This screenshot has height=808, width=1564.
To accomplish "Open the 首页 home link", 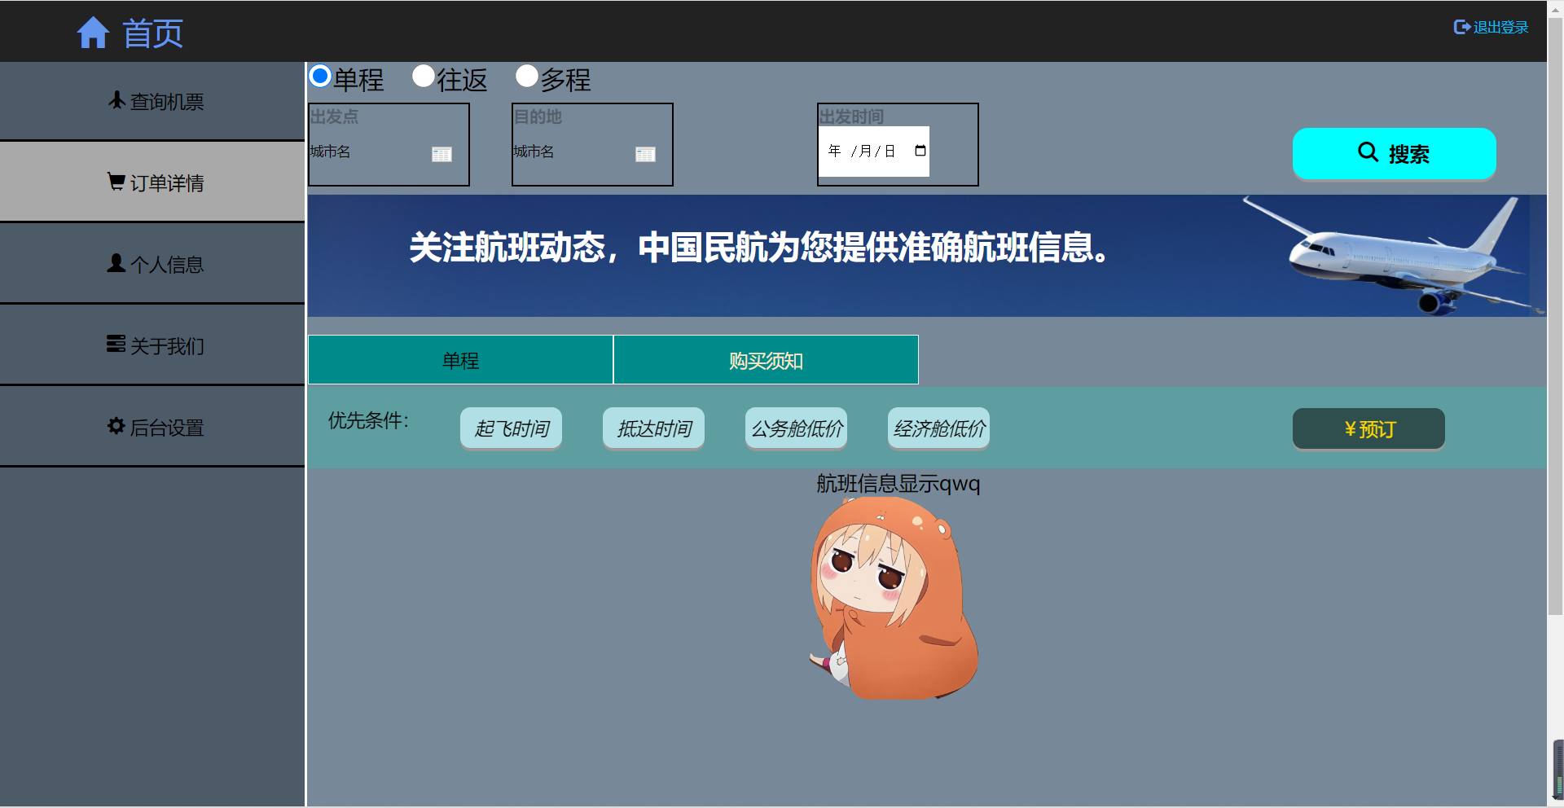I will pyautogui.click(x=152, y=33).
